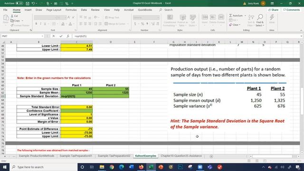Open Cell Styles gallery
This screenshot has width=304, height=171.
point(192,20)
